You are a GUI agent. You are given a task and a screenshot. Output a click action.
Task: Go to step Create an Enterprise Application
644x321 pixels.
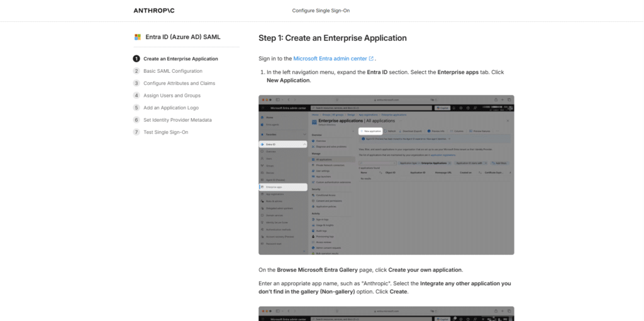(x=175, y=58)
